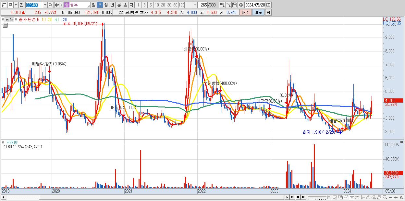
Task: Click the tiled chart windows icon
Action: pos(335,197)
